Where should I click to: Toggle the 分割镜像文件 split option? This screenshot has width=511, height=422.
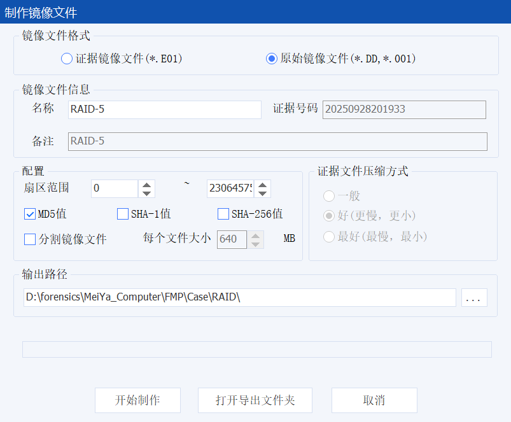[x=30, y=239]
